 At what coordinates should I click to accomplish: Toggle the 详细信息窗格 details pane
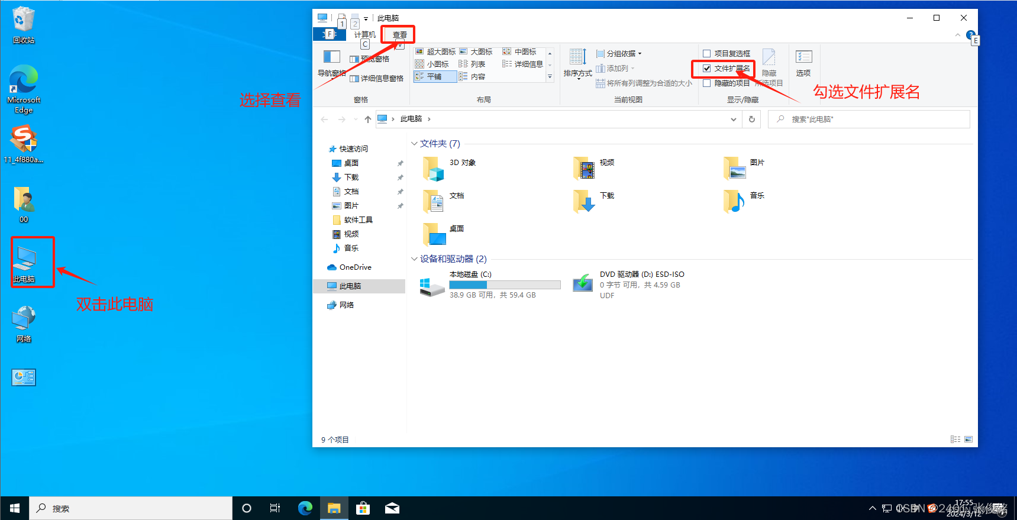(376, 78)
